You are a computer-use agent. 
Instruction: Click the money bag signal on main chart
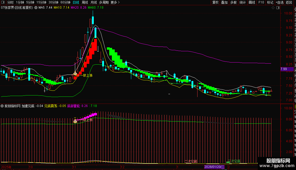[x=75, y=74]
